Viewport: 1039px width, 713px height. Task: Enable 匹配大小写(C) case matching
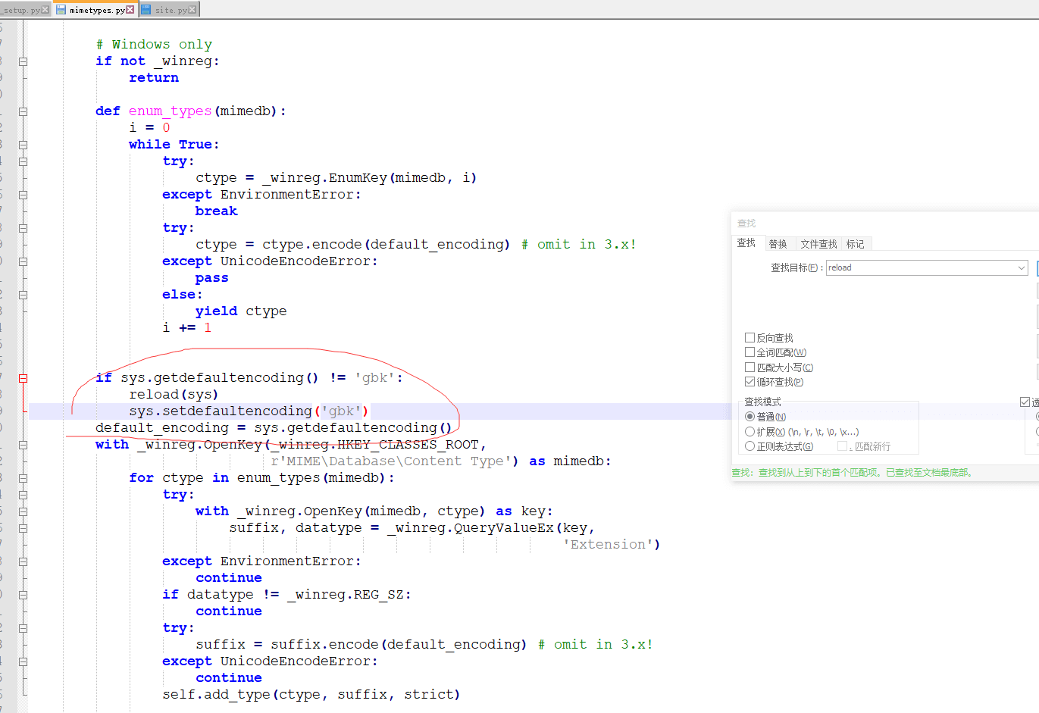(750, 367)
